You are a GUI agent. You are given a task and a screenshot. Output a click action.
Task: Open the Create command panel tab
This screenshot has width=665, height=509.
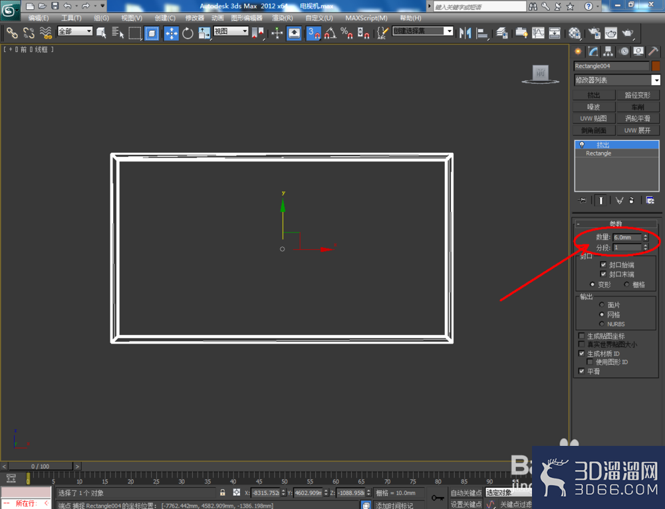pos(578,52)
